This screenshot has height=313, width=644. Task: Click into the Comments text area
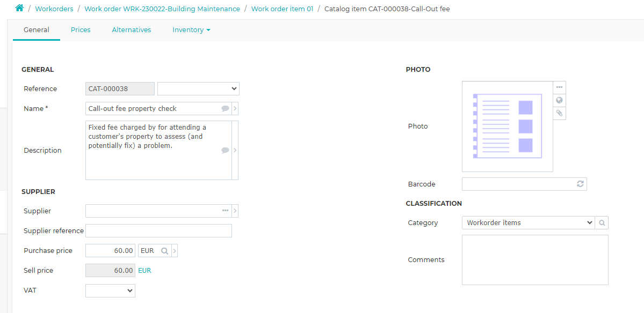[x=535, y=260]
